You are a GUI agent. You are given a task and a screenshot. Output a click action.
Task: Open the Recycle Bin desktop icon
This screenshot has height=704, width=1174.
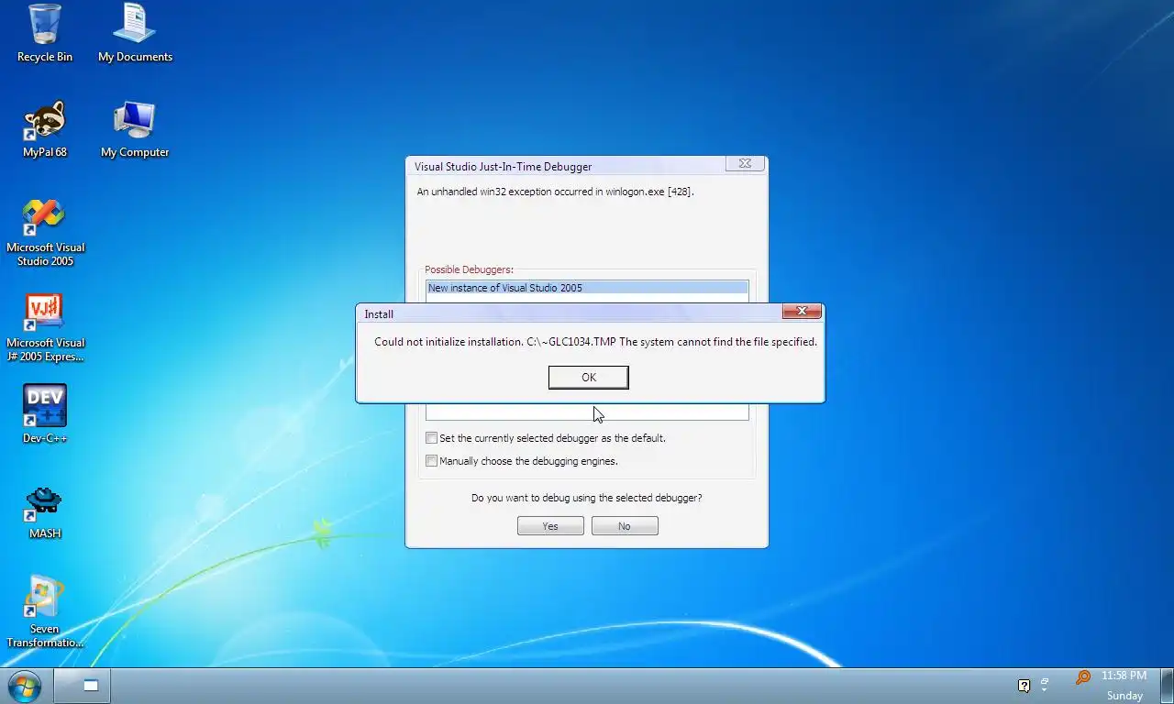[x=44, y=33]
